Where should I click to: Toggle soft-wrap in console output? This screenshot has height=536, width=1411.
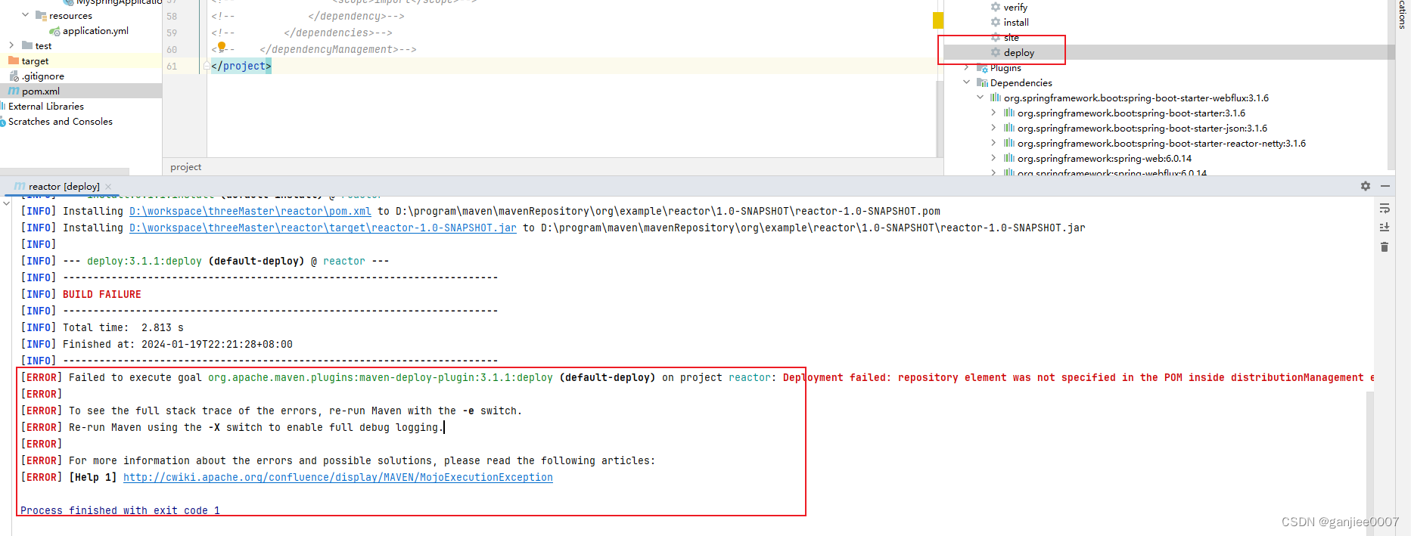(1385, 209)
